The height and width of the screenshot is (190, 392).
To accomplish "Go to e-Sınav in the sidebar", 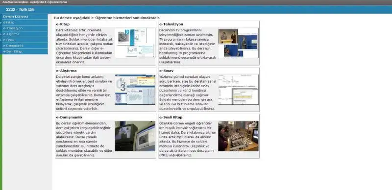I will point(25,40).
